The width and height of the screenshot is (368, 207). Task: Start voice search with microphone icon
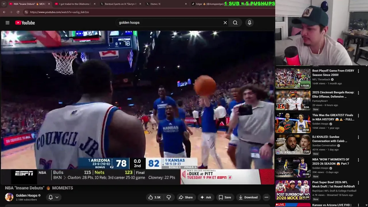point(250,23)
